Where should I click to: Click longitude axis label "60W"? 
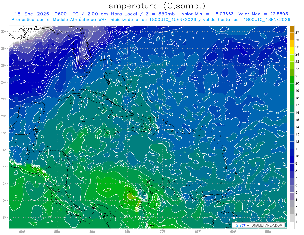tap(233, 232)
